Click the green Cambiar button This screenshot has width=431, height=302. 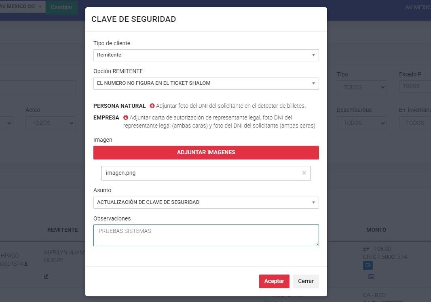[x=61, y=7]
